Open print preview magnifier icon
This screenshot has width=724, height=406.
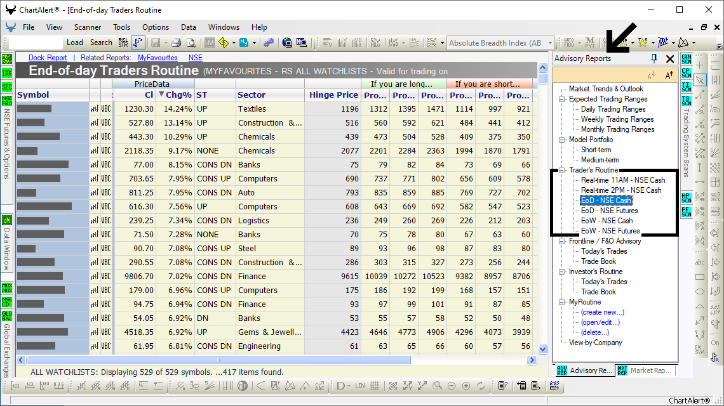coord(191,43)
